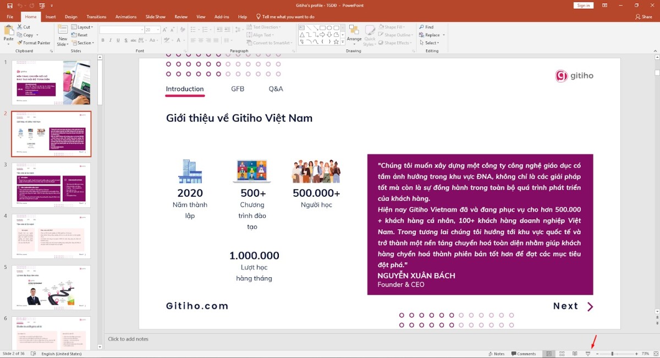Start Slide Show from the status bar
This screenshot has width=660, height=358.
pos(588,354)
